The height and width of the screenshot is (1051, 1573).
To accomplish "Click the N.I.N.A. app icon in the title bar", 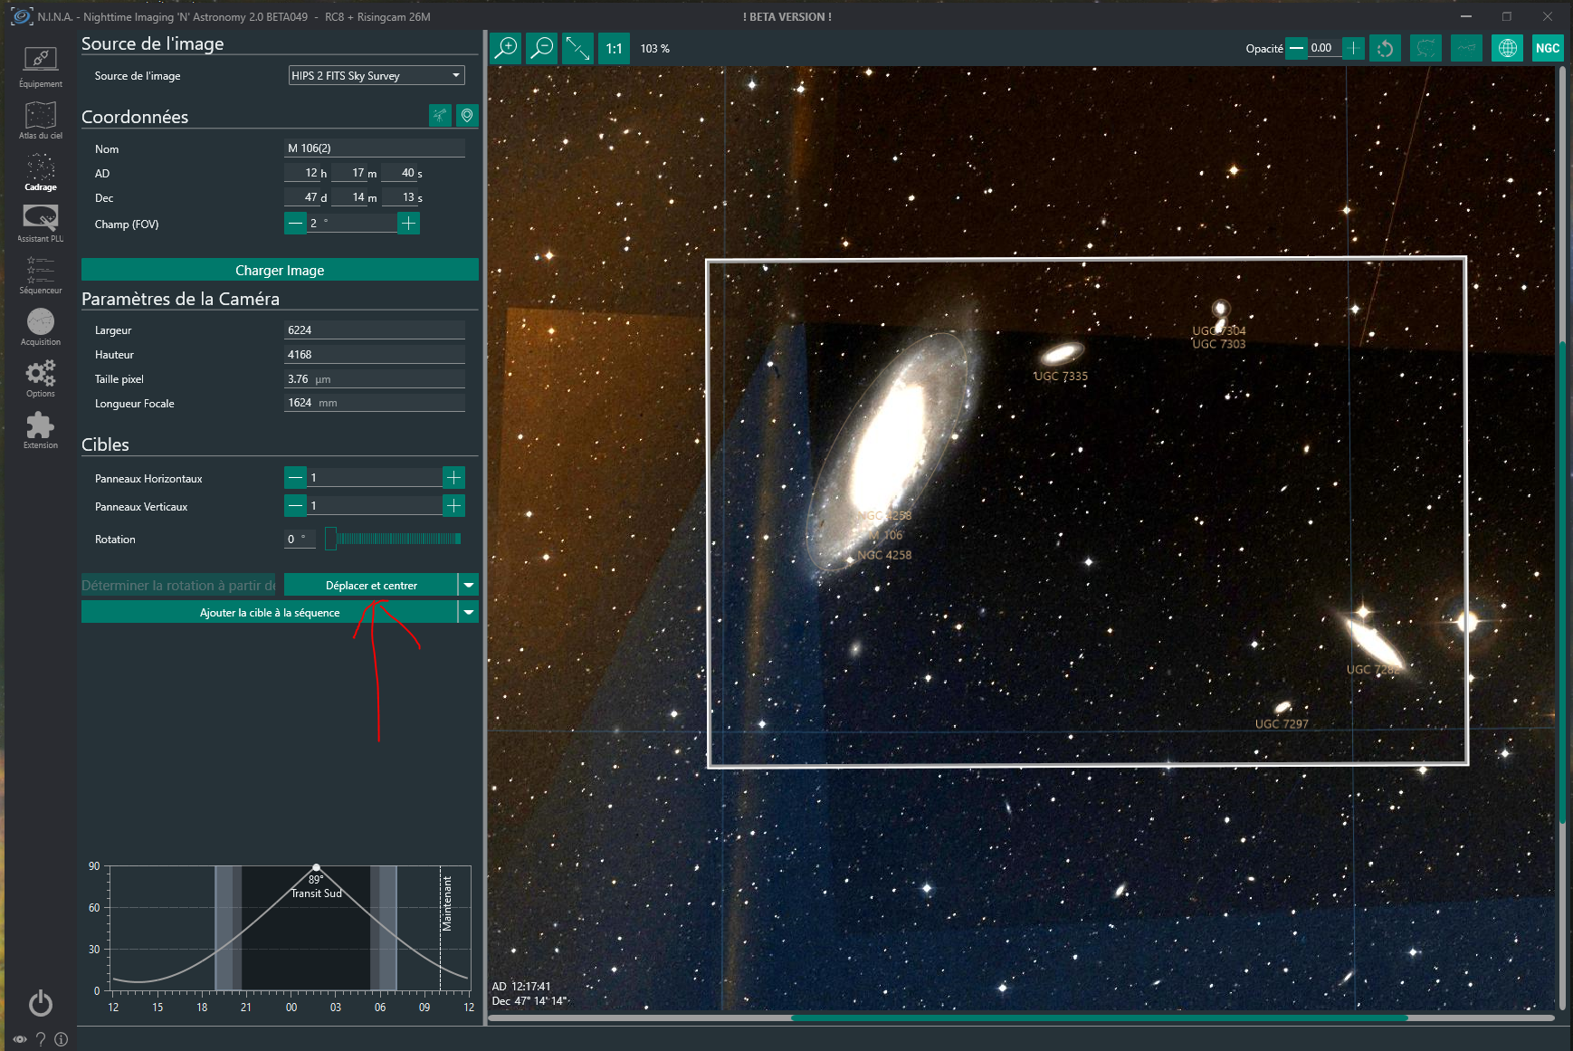I will pos(22,16).
